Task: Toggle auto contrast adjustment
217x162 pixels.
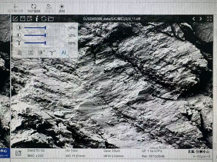Action: pos(41,53)
